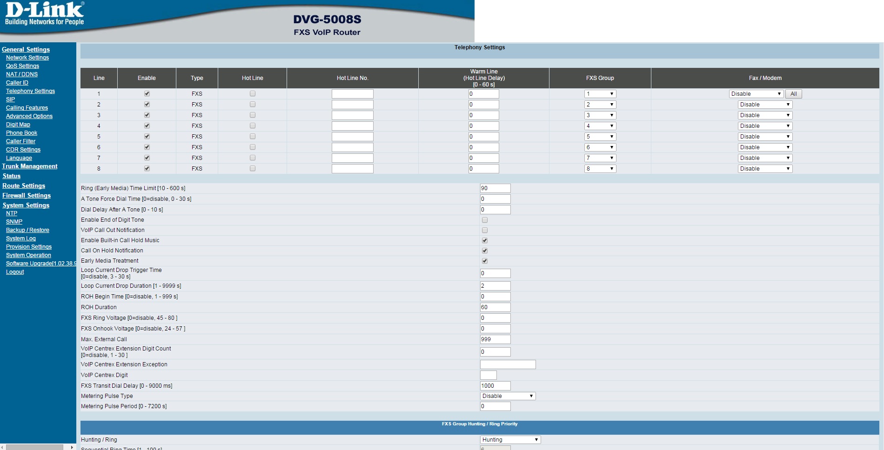Open the Calling Features link

point(27,108)
